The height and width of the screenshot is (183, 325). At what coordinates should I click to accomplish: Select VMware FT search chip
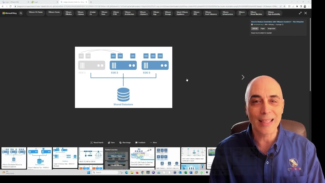click(241, 13)
